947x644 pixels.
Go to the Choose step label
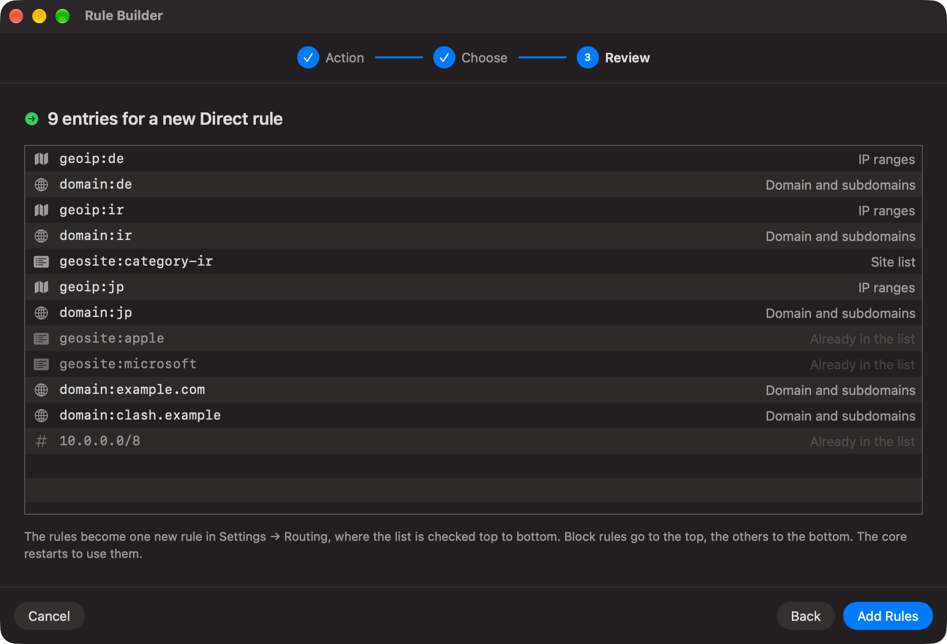(x=484, y=58)
